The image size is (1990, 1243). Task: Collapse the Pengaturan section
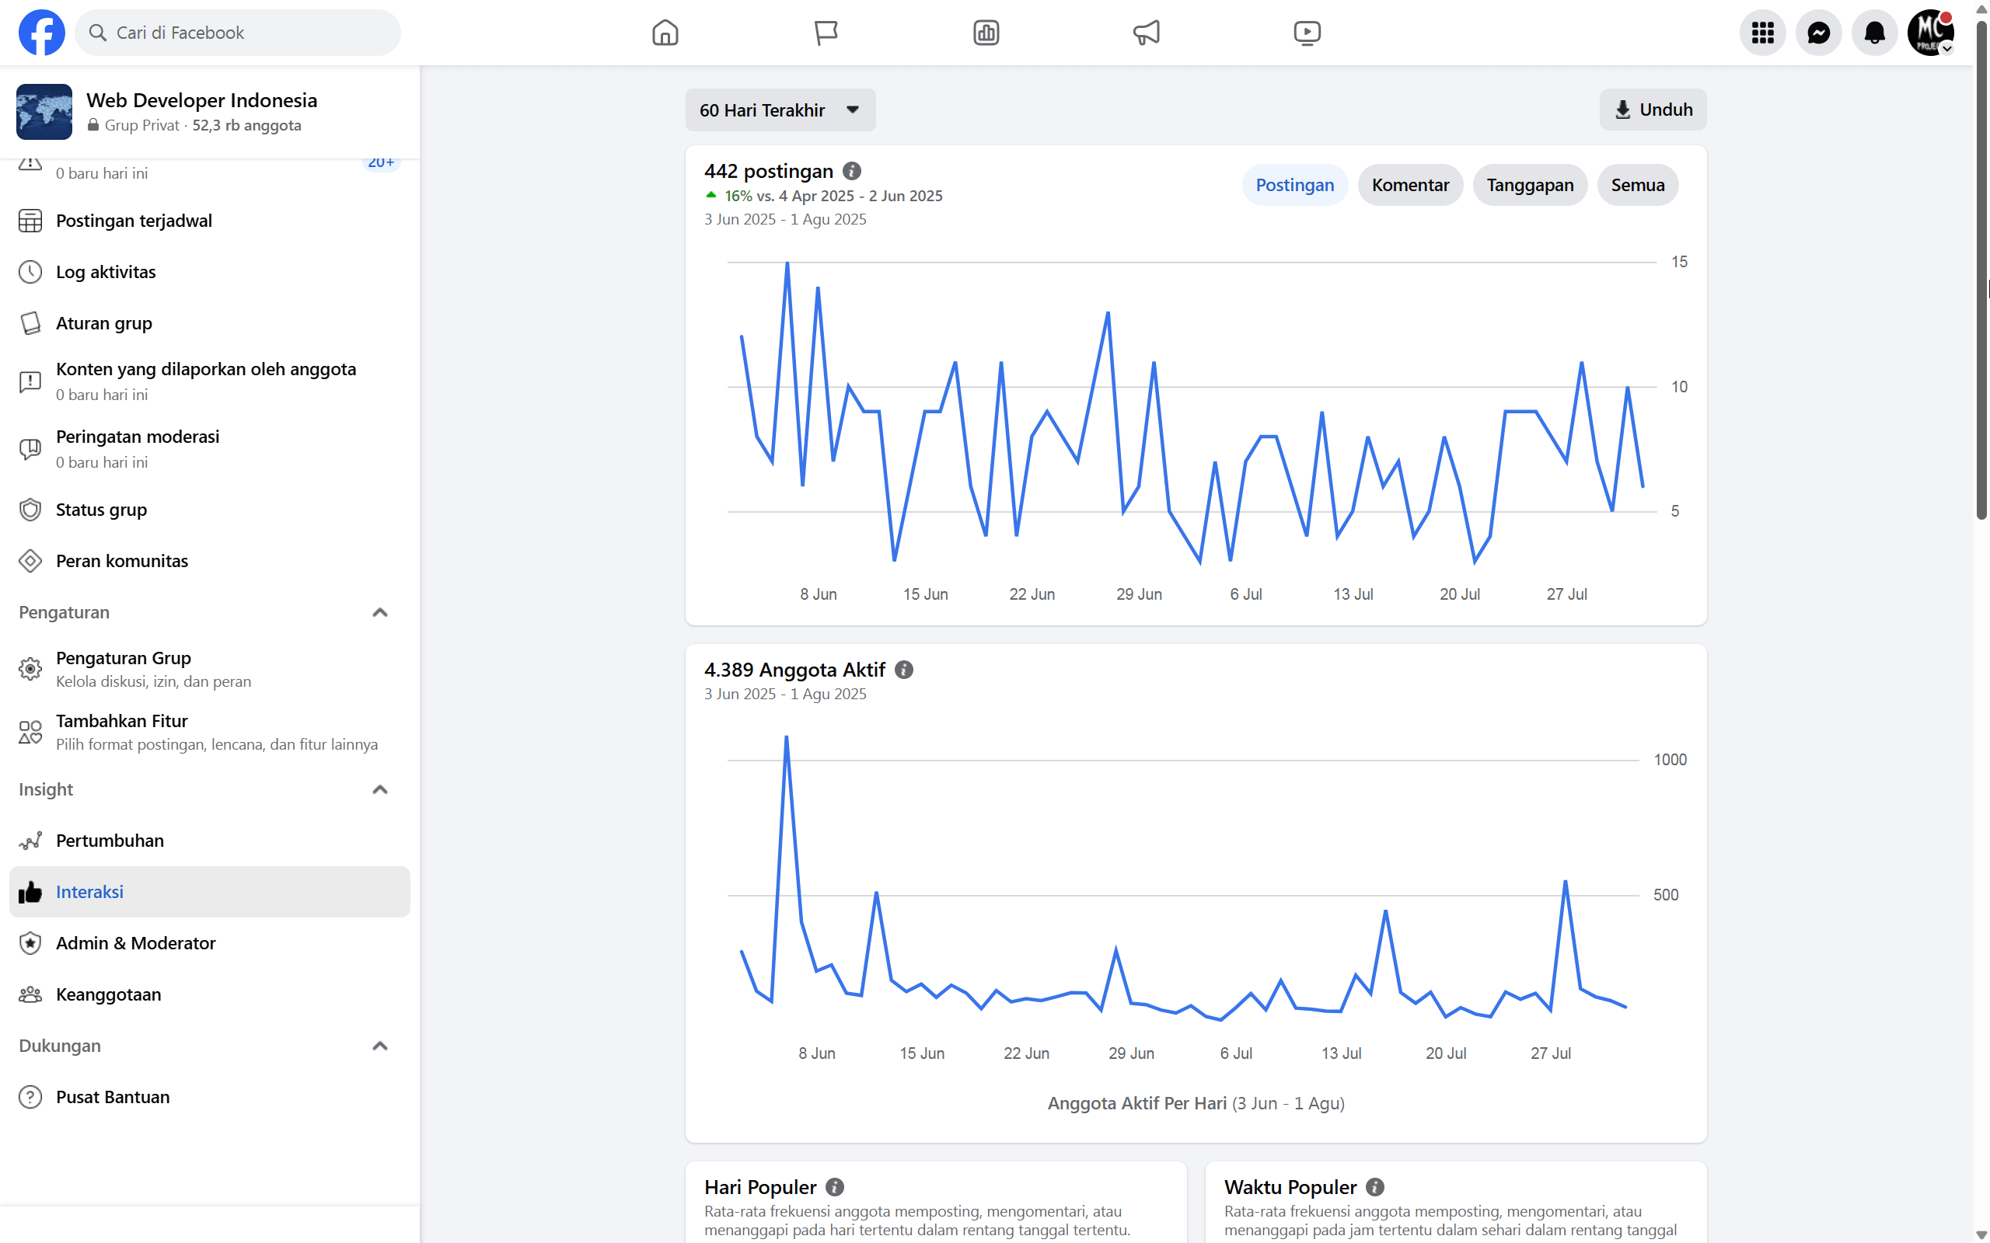point(380,612)
